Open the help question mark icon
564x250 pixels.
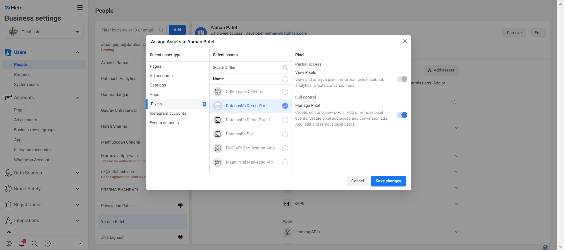[48, 244]
